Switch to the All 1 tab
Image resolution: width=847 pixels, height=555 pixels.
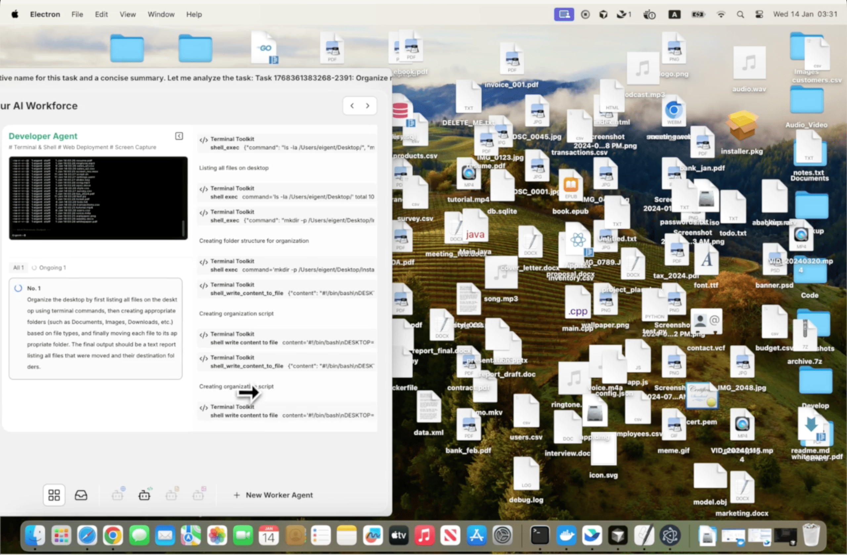[19, 268]
